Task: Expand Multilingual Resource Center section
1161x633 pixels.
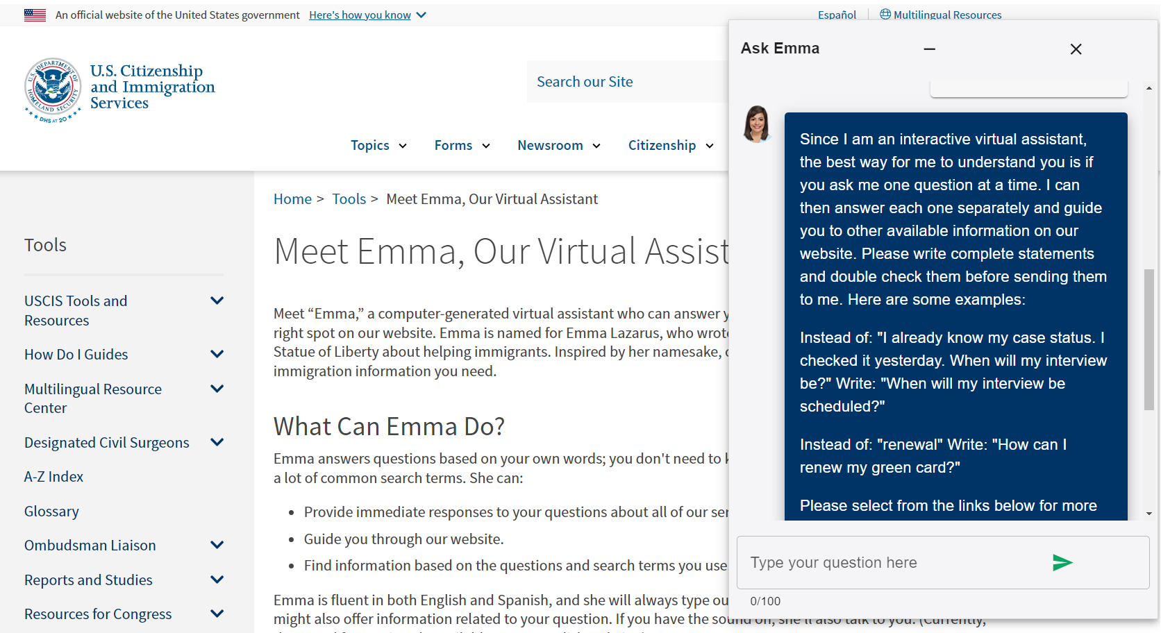Action: coord(217,389)
